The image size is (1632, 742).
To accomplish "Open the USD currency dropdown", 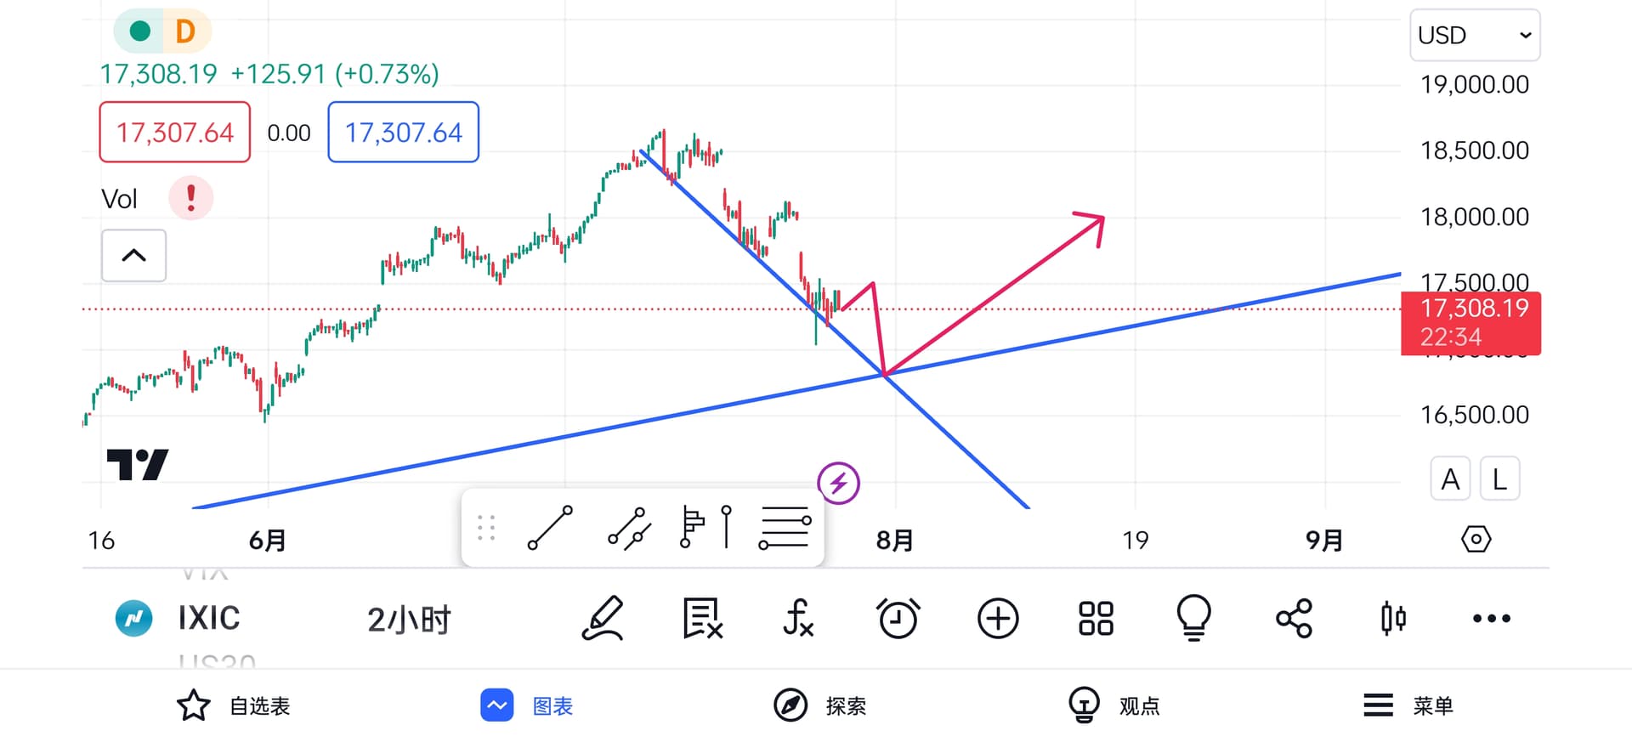I will [1475, 36].
